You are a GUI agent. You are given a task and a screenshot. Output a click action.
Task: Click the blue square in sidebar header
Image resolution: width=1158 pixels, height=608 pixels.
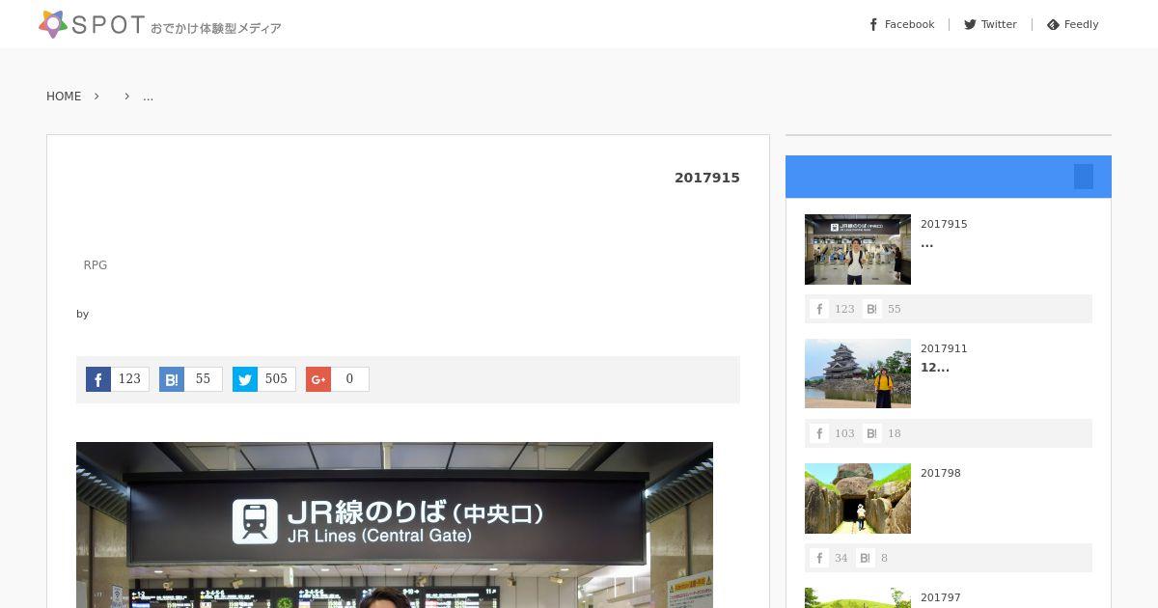[1084, 177]
